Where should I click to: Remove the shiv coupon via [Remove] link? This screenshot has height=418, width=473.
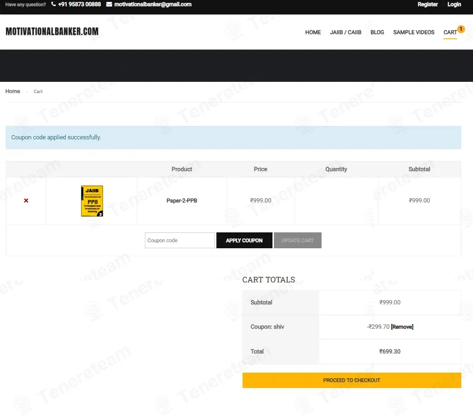click(402, 327)
